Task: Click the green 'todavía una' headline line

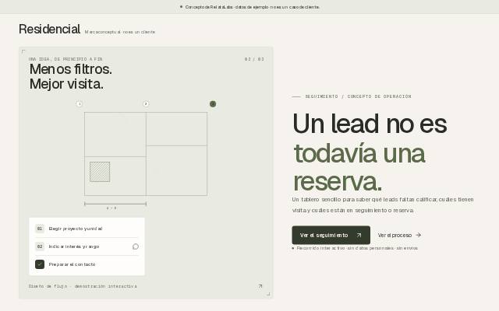Action: point(359,153)
